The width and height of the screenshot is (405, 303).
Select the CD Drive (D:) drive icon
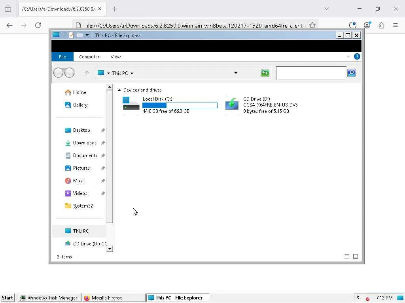pos(232,104)
